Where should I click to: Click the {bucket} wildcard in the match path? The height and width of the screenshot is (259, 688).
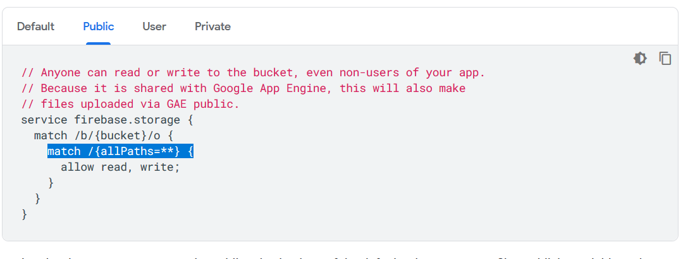[126, 135]
